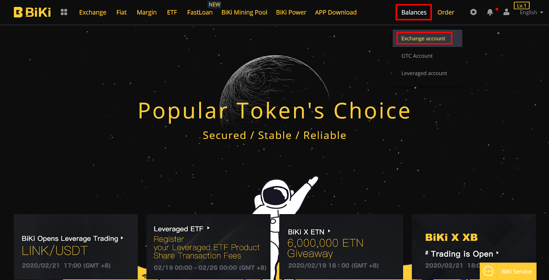Open the settings hexagon icon
The image size is (549, 280).
pyautogui.click(x=474, y=12)
